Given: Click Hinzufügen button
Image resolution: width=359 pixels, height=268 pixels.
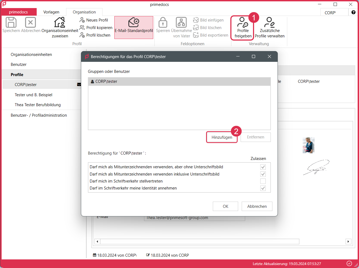Looking at the screenshot, I should pos(222,137).
